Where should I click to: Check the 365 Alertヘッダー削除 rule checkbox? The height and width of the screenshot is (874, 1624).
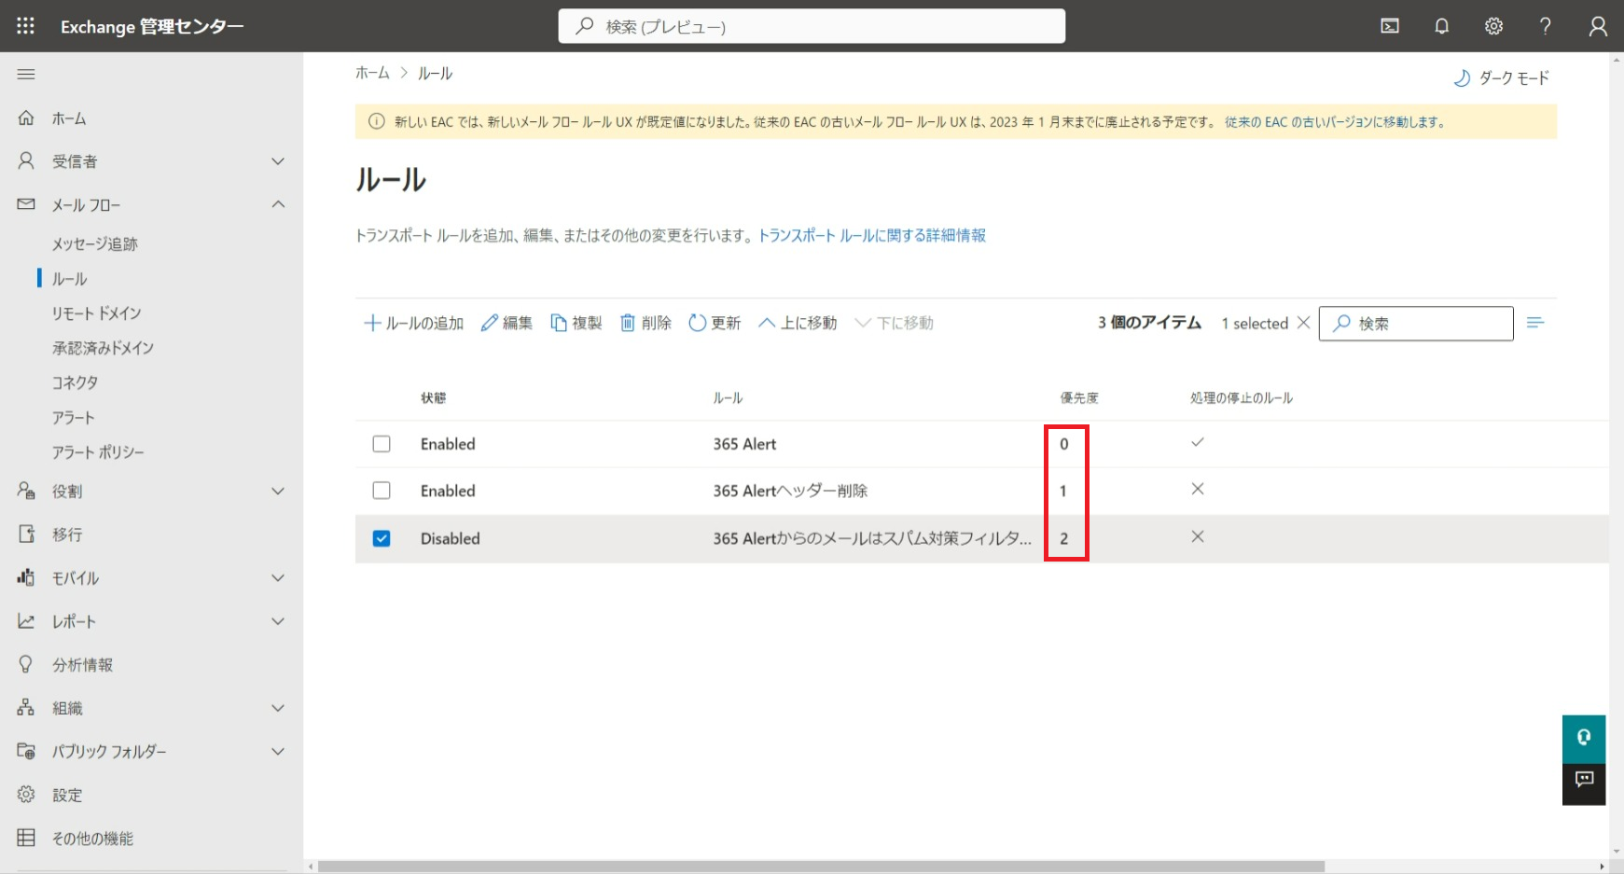tap(382, 491)
